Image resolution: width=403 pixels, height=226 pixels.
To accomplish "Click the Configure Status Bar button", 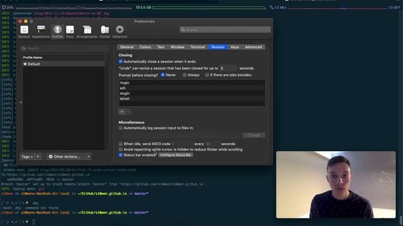I will (176, 155).
